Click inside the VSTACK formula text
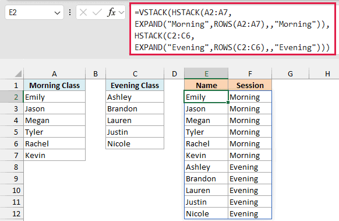The width and height of the screenshot is (339, 221). tap(232, 30)
